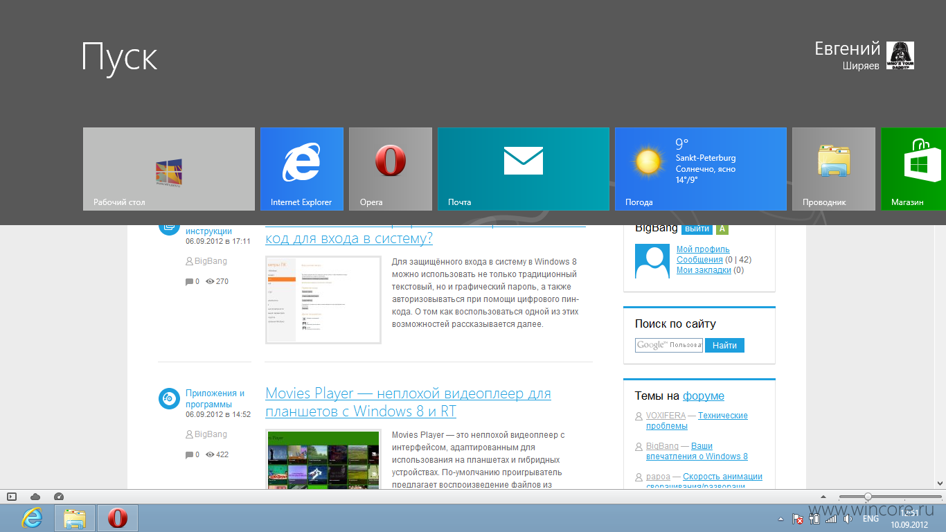Click the green 'A' badge beside выйти

(x=722, y=229)
